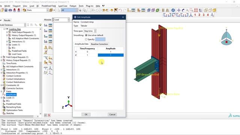Click the Create Predefined Field icon
Image resolution: width=240 pixels, height=135 pixels.
pos(46,36)
